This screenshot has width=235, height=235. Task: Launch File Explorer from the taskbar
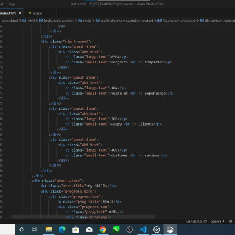pyautogui.click(x=49, y=230)
